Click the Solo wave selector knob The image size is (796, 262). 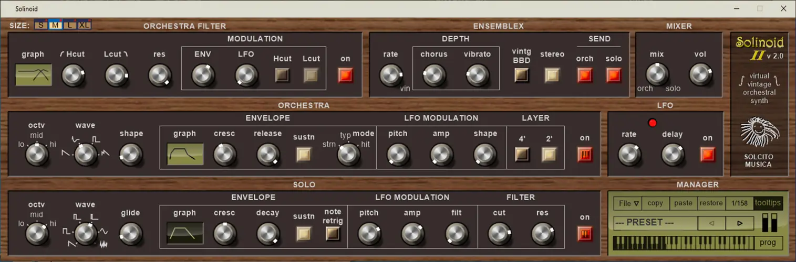[86, 233]
